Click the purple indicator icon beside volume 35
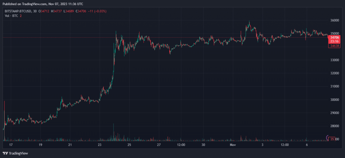This screenshot has width=345, height=158. 328,138
